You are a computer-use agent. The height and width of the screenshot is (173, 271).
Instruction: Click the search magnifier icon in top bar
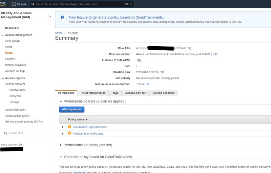(33, 4)
